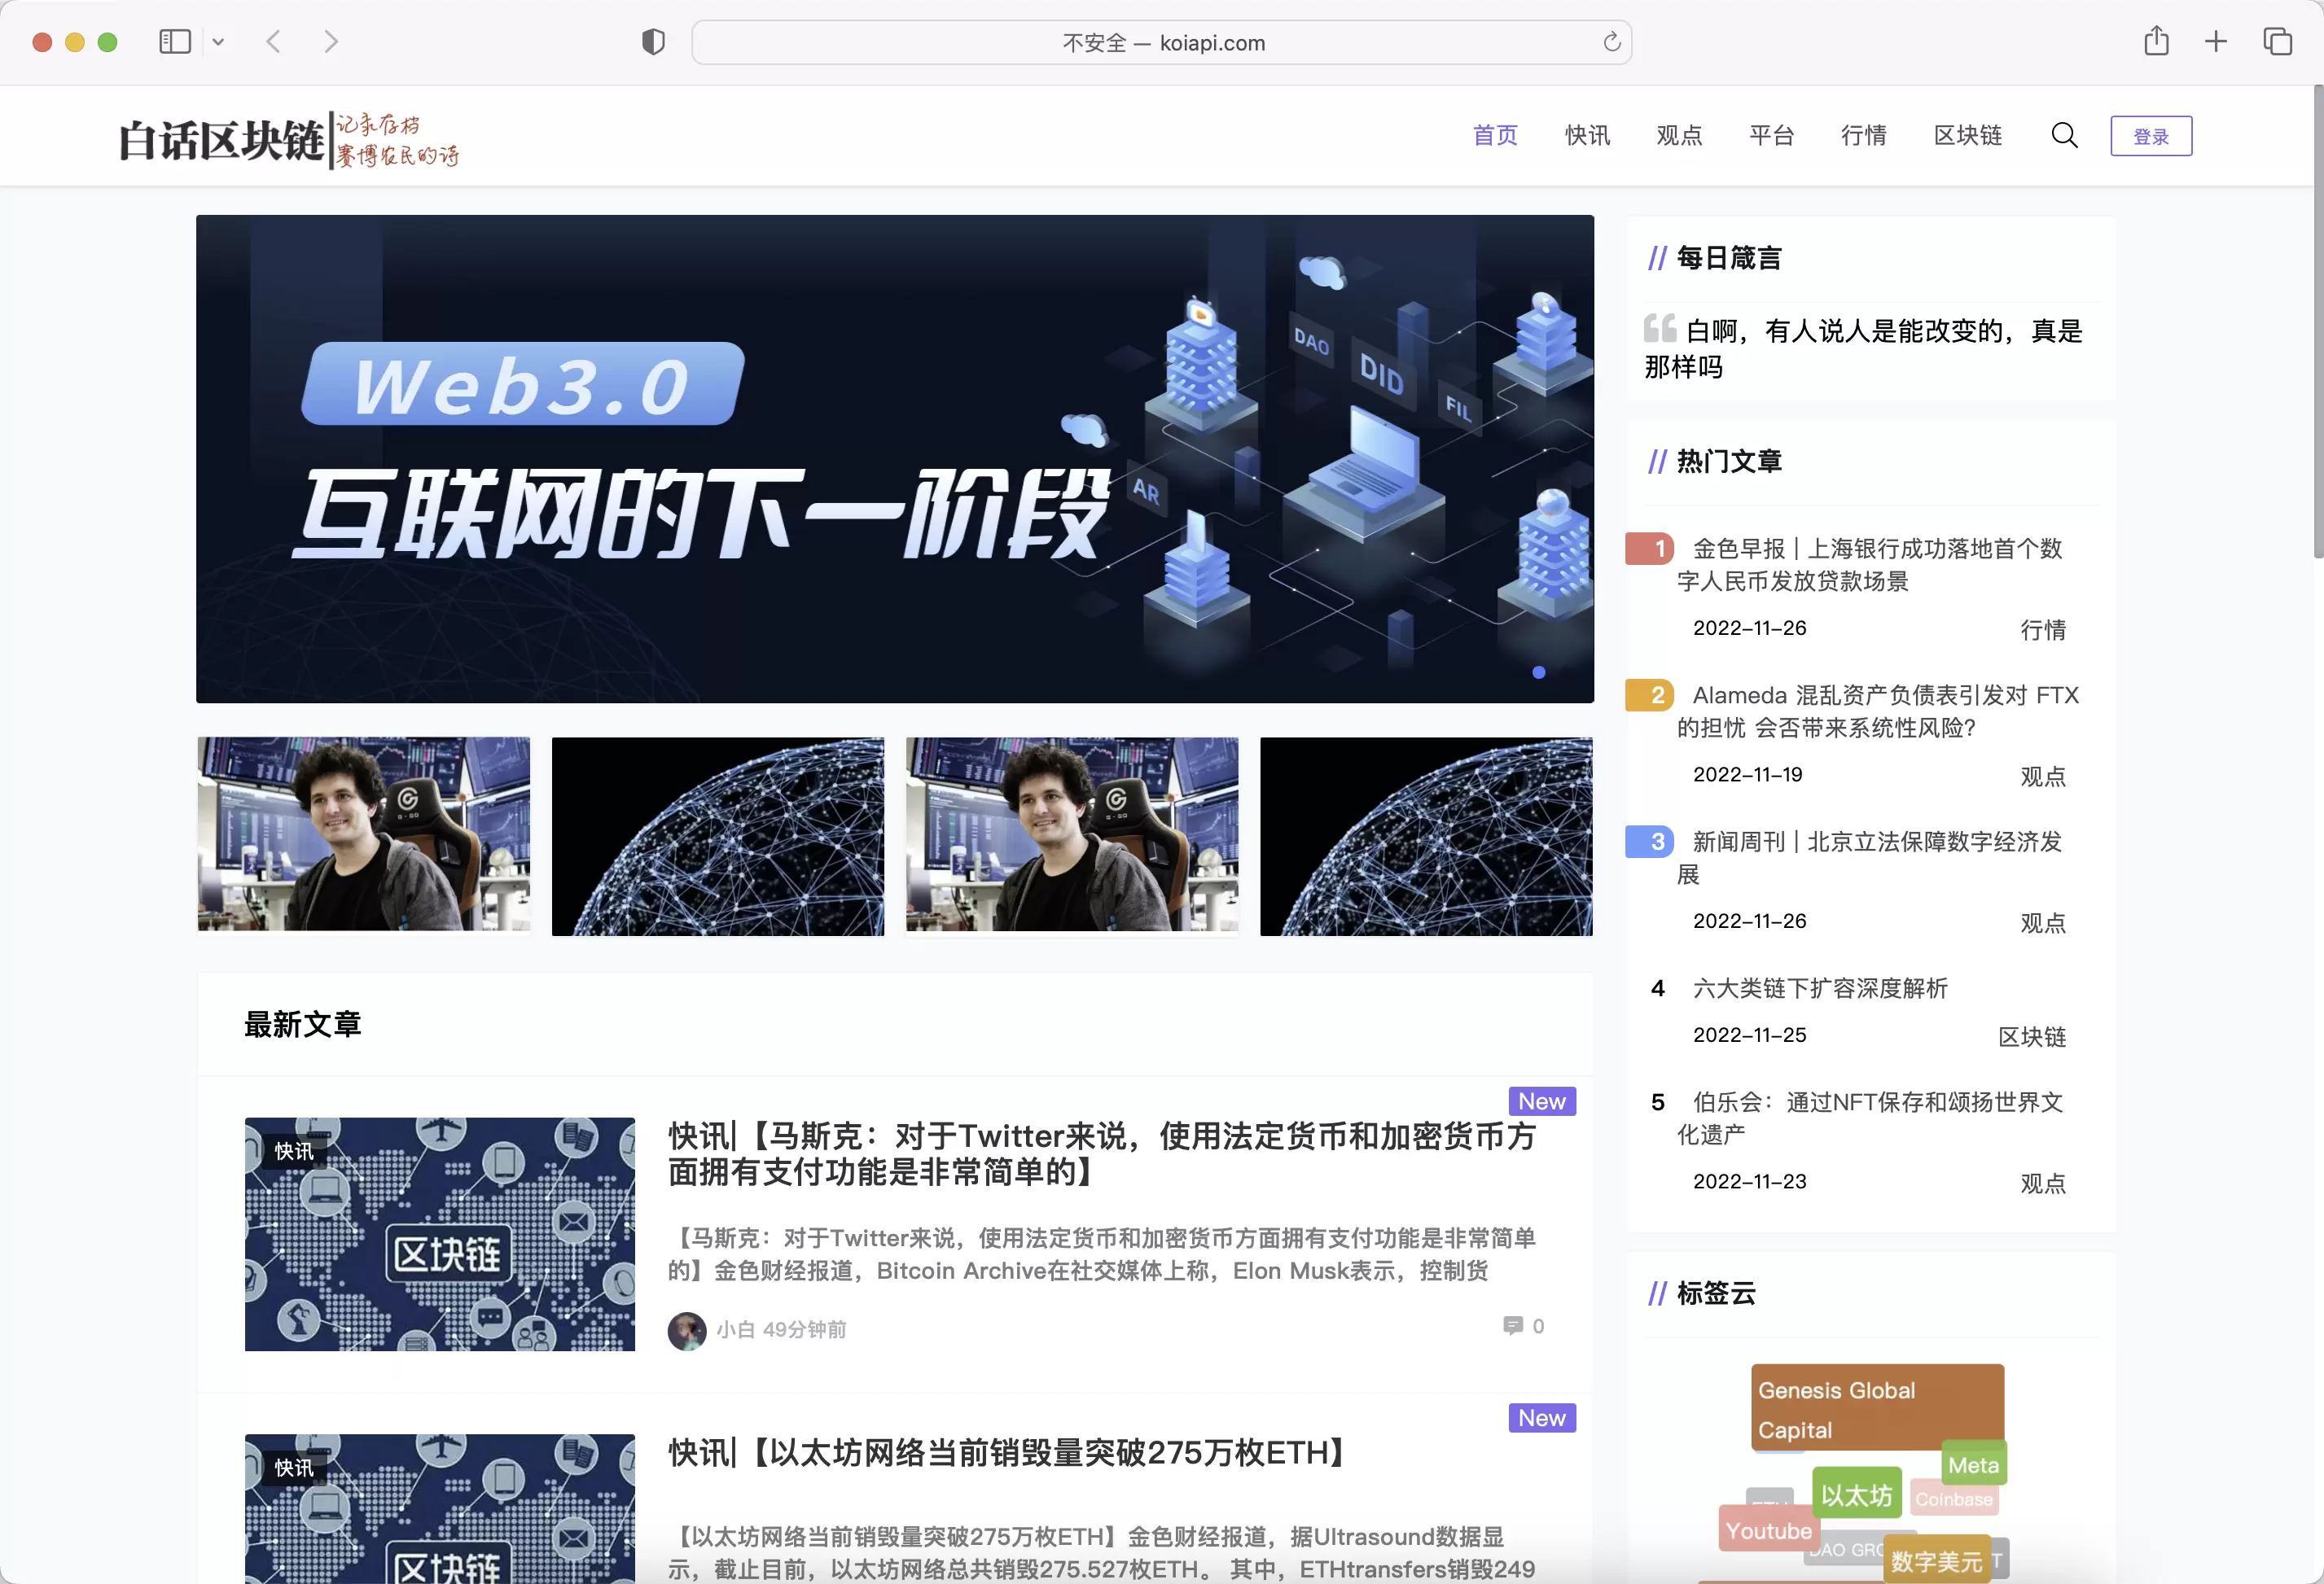Open the 观点 navigation menu item
Viewport: 2324px width, 1584px height.
coord(1679,135)
